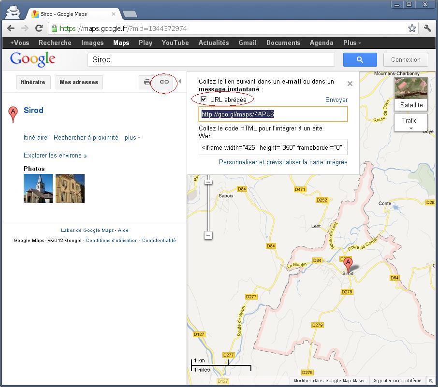Collapse the left panel arrow
Image resolution: width=438 pixels, height=387 pixels.
pyautogui.click(x=180, y=81)
